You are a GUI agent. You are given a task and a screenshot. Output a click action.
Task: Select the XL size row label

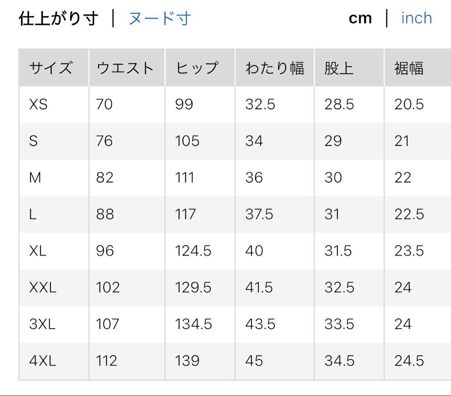click(x=38, y=251)
